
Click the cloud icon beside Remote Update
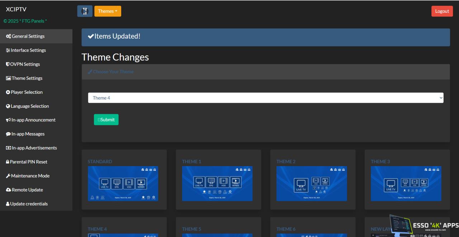tap(8, 190)
